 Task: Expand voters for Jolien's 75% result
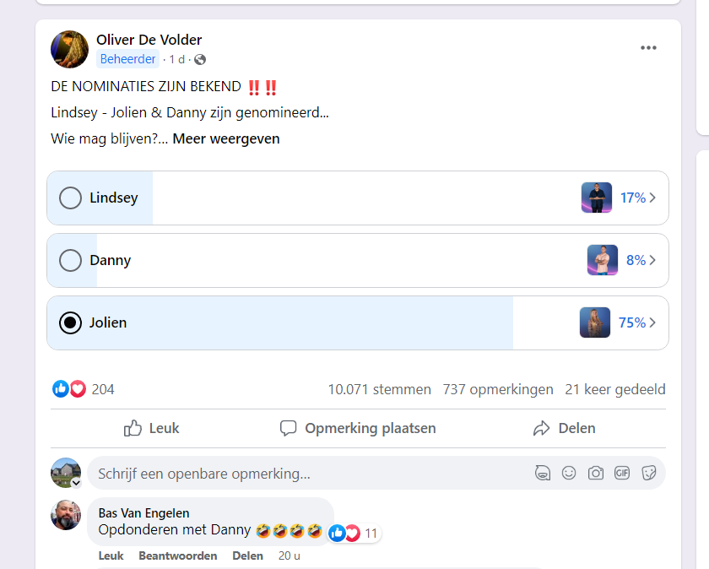tap(636, 322)
